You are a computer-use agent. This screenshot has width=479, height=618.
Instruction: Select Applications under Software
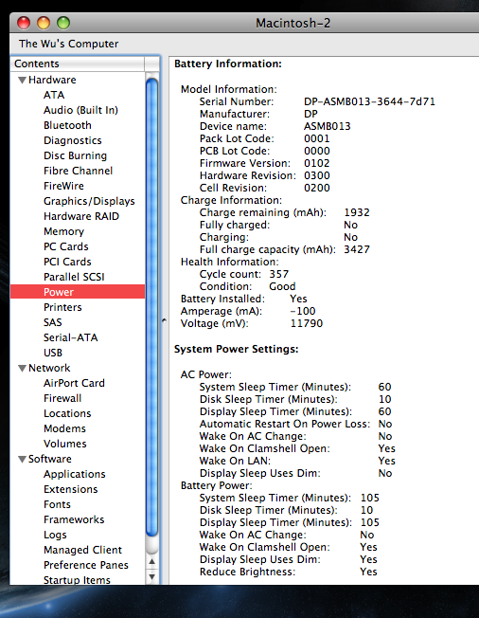click(x=75, y=474)
